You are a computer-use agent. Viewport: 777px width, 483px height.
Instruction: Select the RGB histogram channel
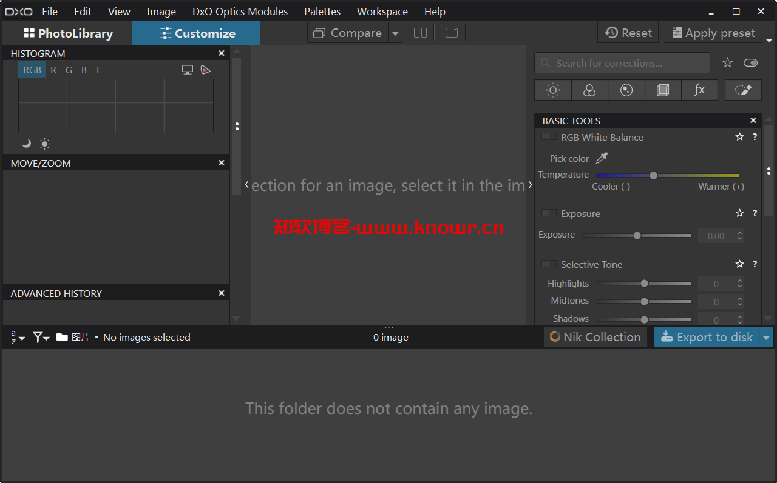[32, 70]
